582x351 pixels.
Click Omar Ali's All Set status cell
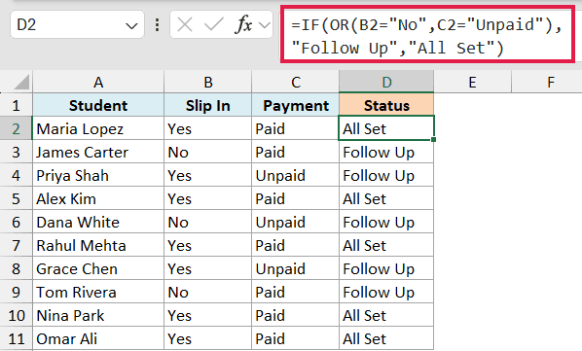click(x=386, y=338)
